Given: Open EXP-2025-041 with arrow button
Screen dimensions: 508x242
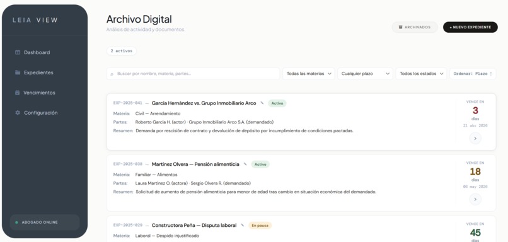Looking at the screenshot, I should pyautogui.click(x=475, y=139).
